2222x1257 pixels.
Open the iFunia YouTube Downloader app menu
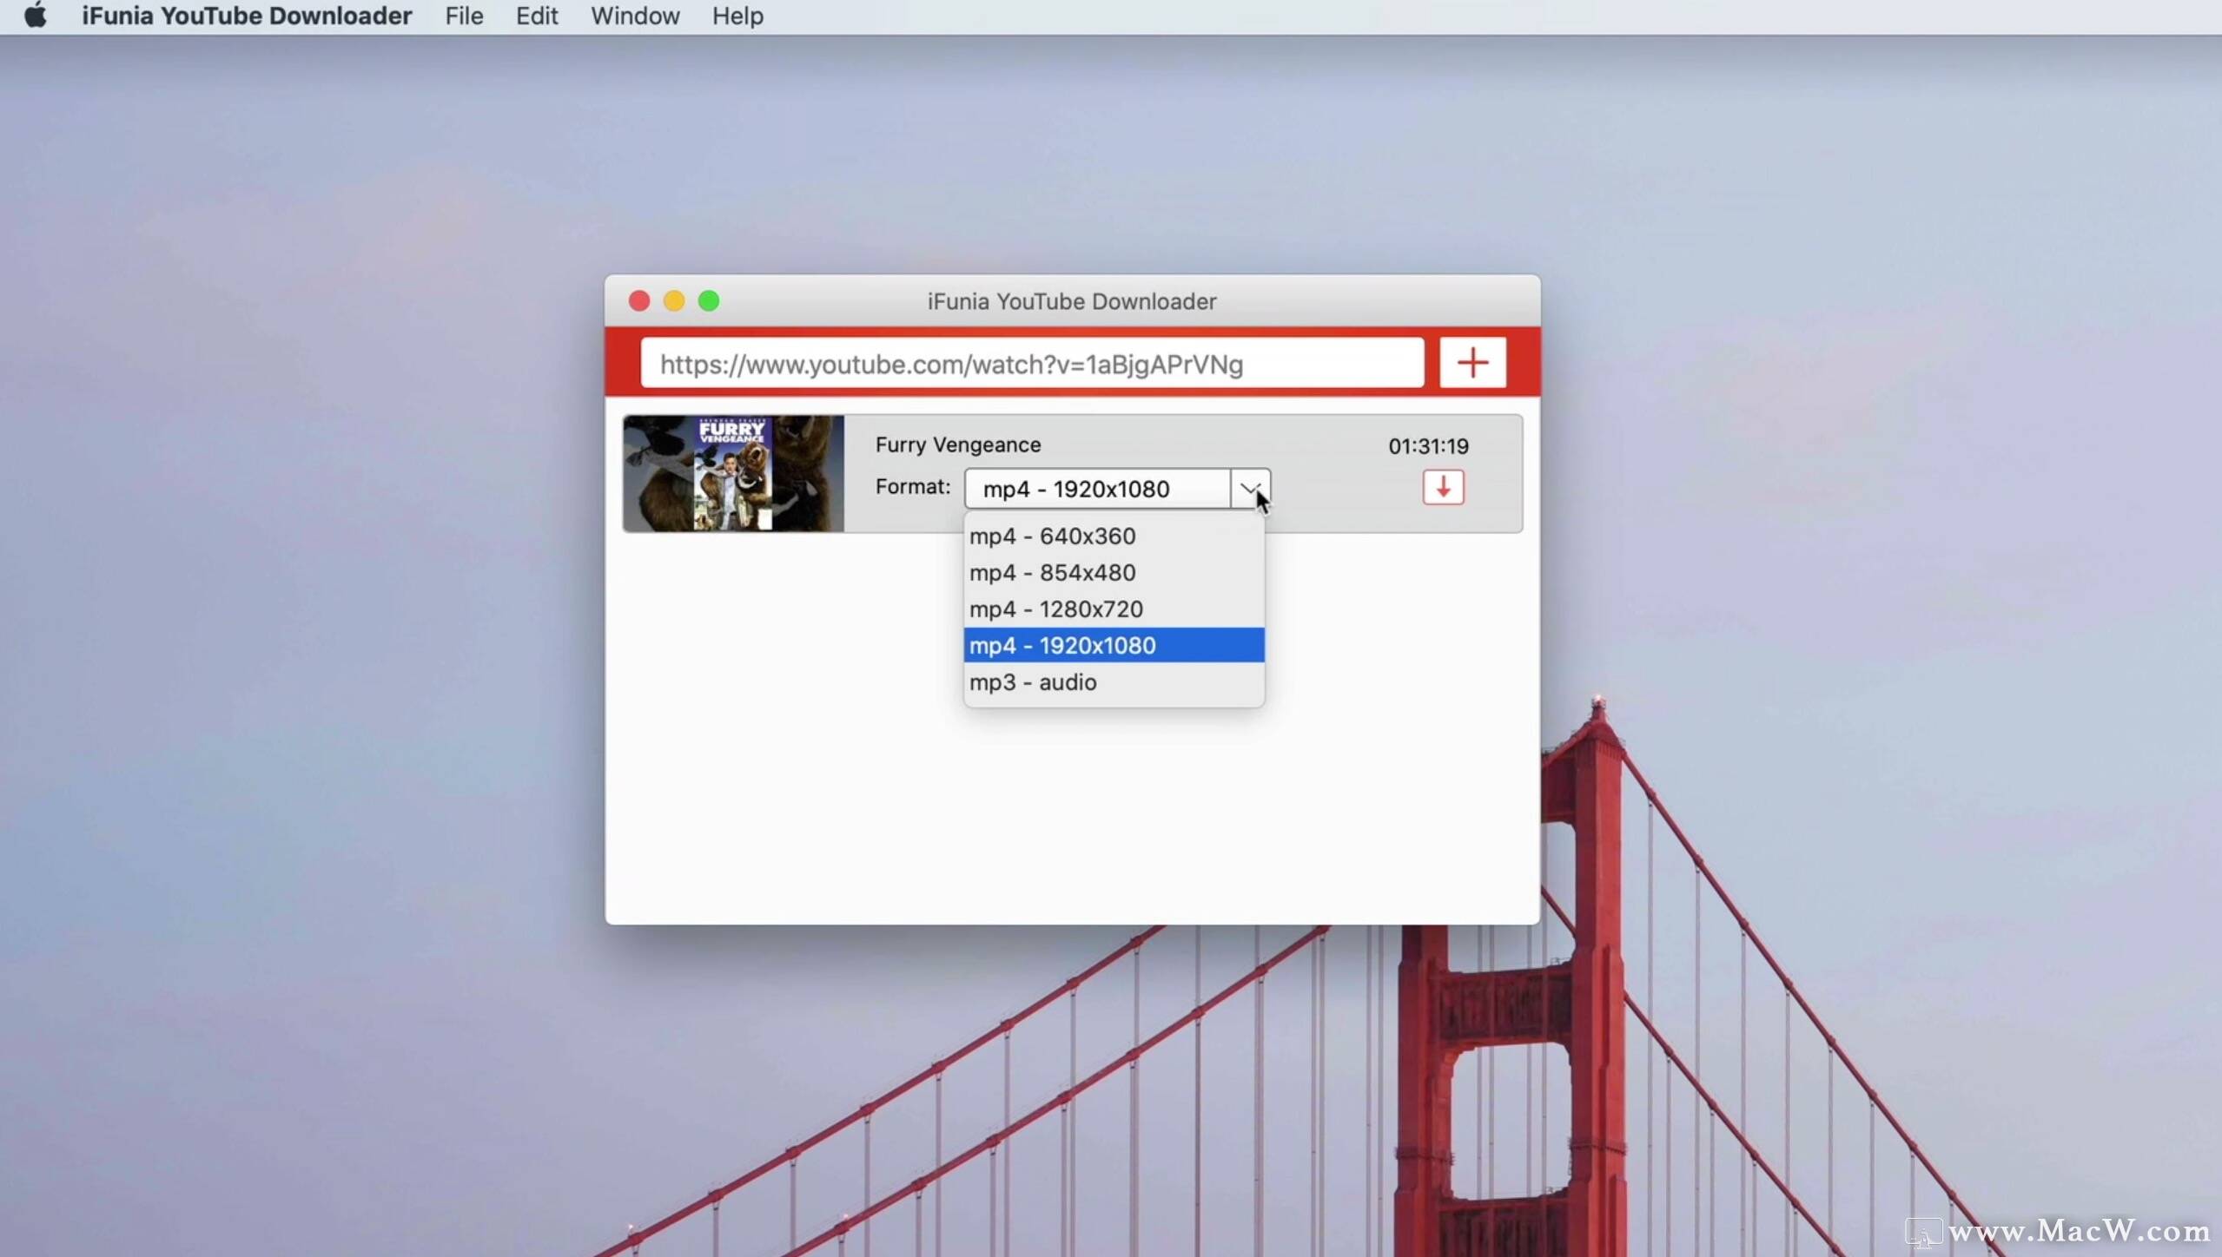pyautogui.click(x=246, y=16)
